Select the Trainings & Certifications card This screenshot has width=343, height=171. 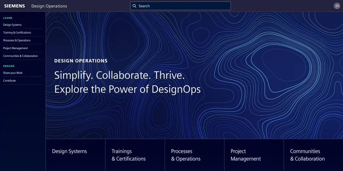coord(135,155)
